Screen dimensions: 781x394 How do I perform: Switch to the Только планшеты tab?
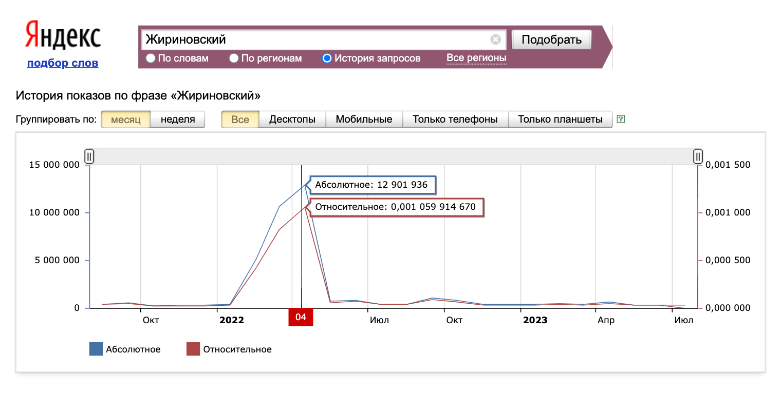click(x=560, y=120)
